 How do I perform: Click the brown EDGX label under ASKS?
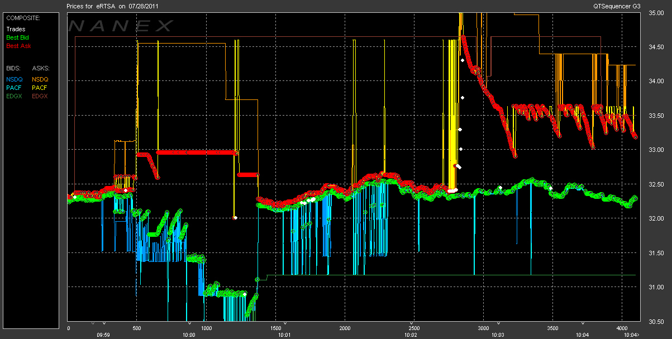40,96
